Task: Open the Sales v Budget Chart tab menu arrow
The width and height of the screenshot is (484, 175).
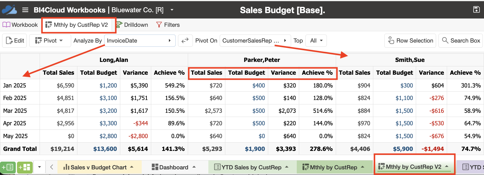Action: tap(132, 167)
